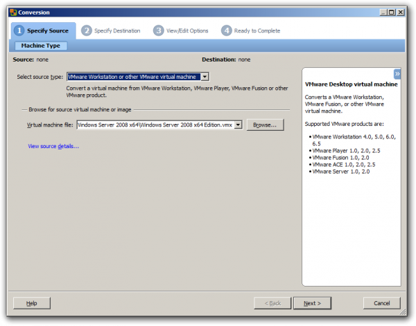416x326 pixels.
Task: Select the Machine Type sub-tab
Action: point(41,46)
